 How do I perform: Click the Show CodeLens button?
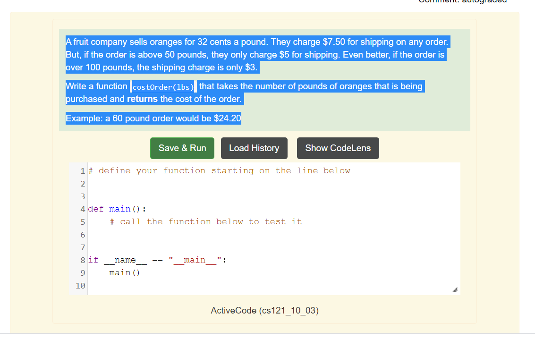[x=338, y=148]
